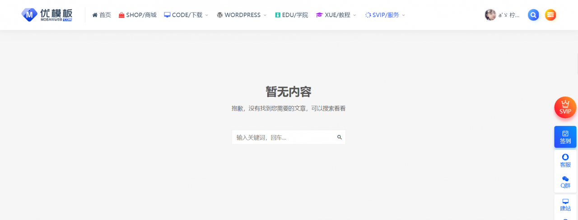Click the red SVIP crown badge

565,108
